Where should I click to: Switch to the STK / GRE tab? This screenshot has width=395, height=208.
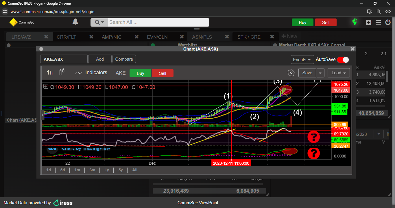(x=249, y=37)
